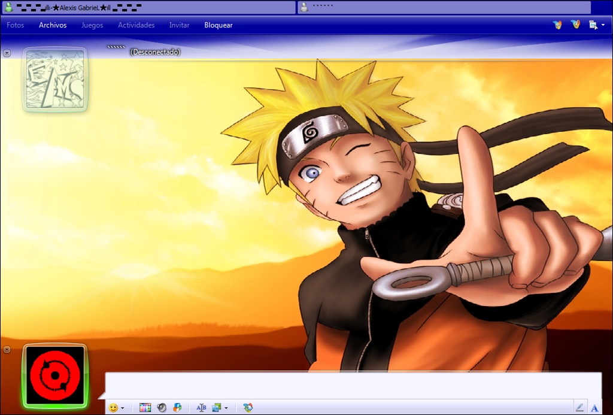Click the butterfly paintbrush icon

pyautogui.click(x=575, y=25)
